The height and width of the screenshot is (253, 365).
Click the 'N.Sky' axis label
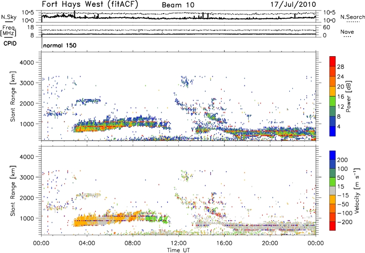click(9, 17)
